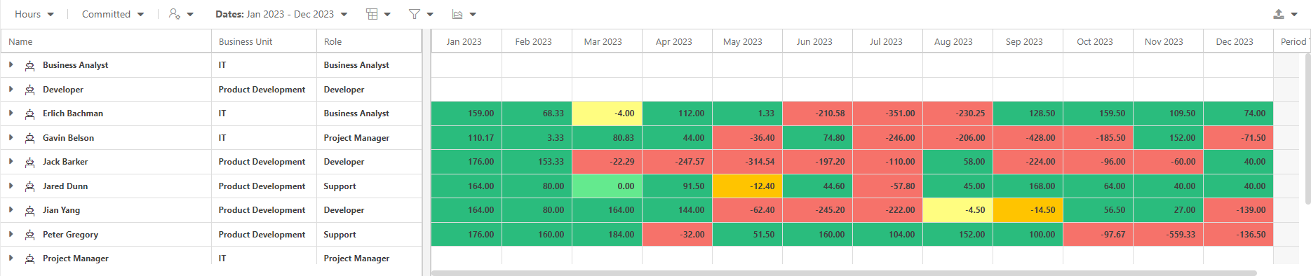The image size is (1311, 276).
Task: Select Jared Dunn's light green 0.00 cell
Action: [607, 186]
